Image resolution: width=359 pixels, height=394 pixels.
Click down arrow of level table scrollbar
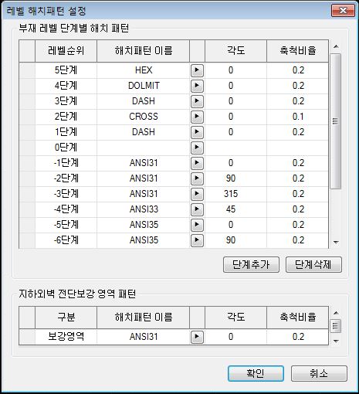(336, 242)
